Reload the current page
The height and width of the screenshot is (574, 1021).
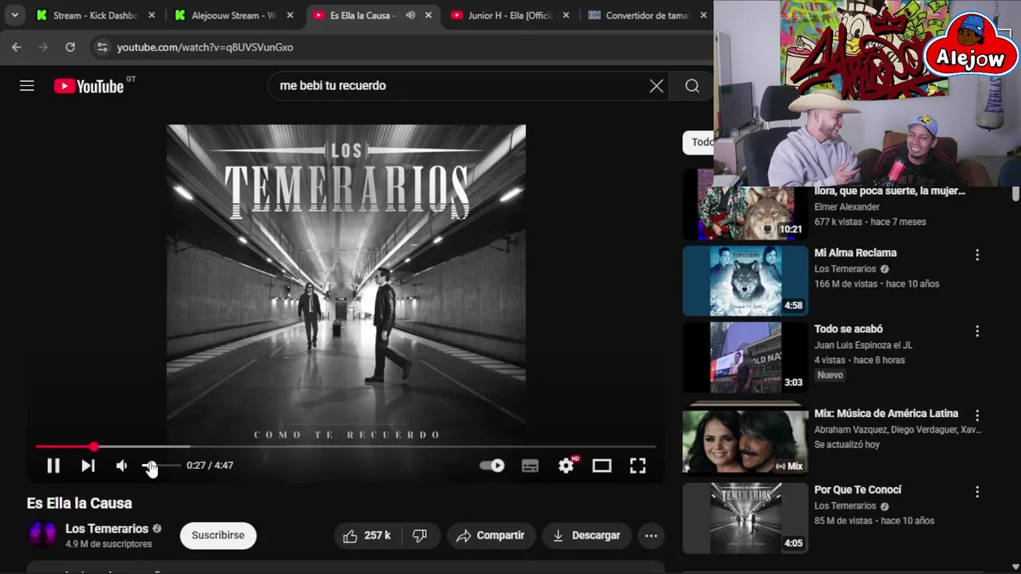tap(70, 47)
